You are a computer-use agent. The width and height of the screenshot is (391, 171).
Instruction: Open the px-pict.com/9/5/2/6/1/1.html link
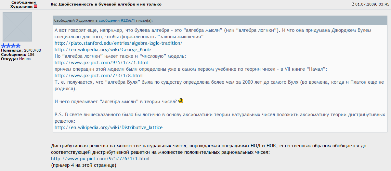tap(100, 159)
